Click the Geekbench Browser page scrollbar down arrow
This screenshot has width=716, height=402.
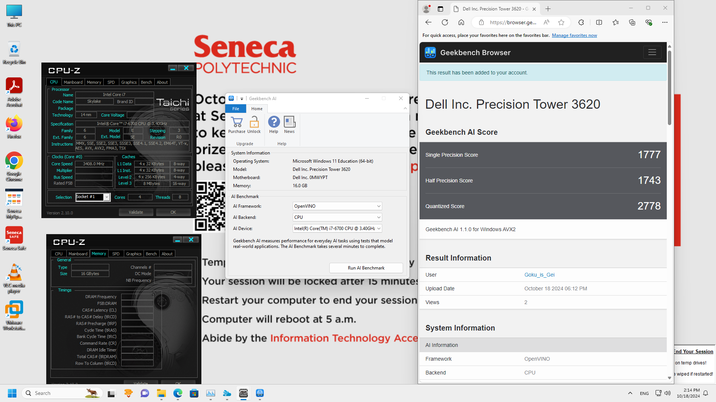pos(669,378)
